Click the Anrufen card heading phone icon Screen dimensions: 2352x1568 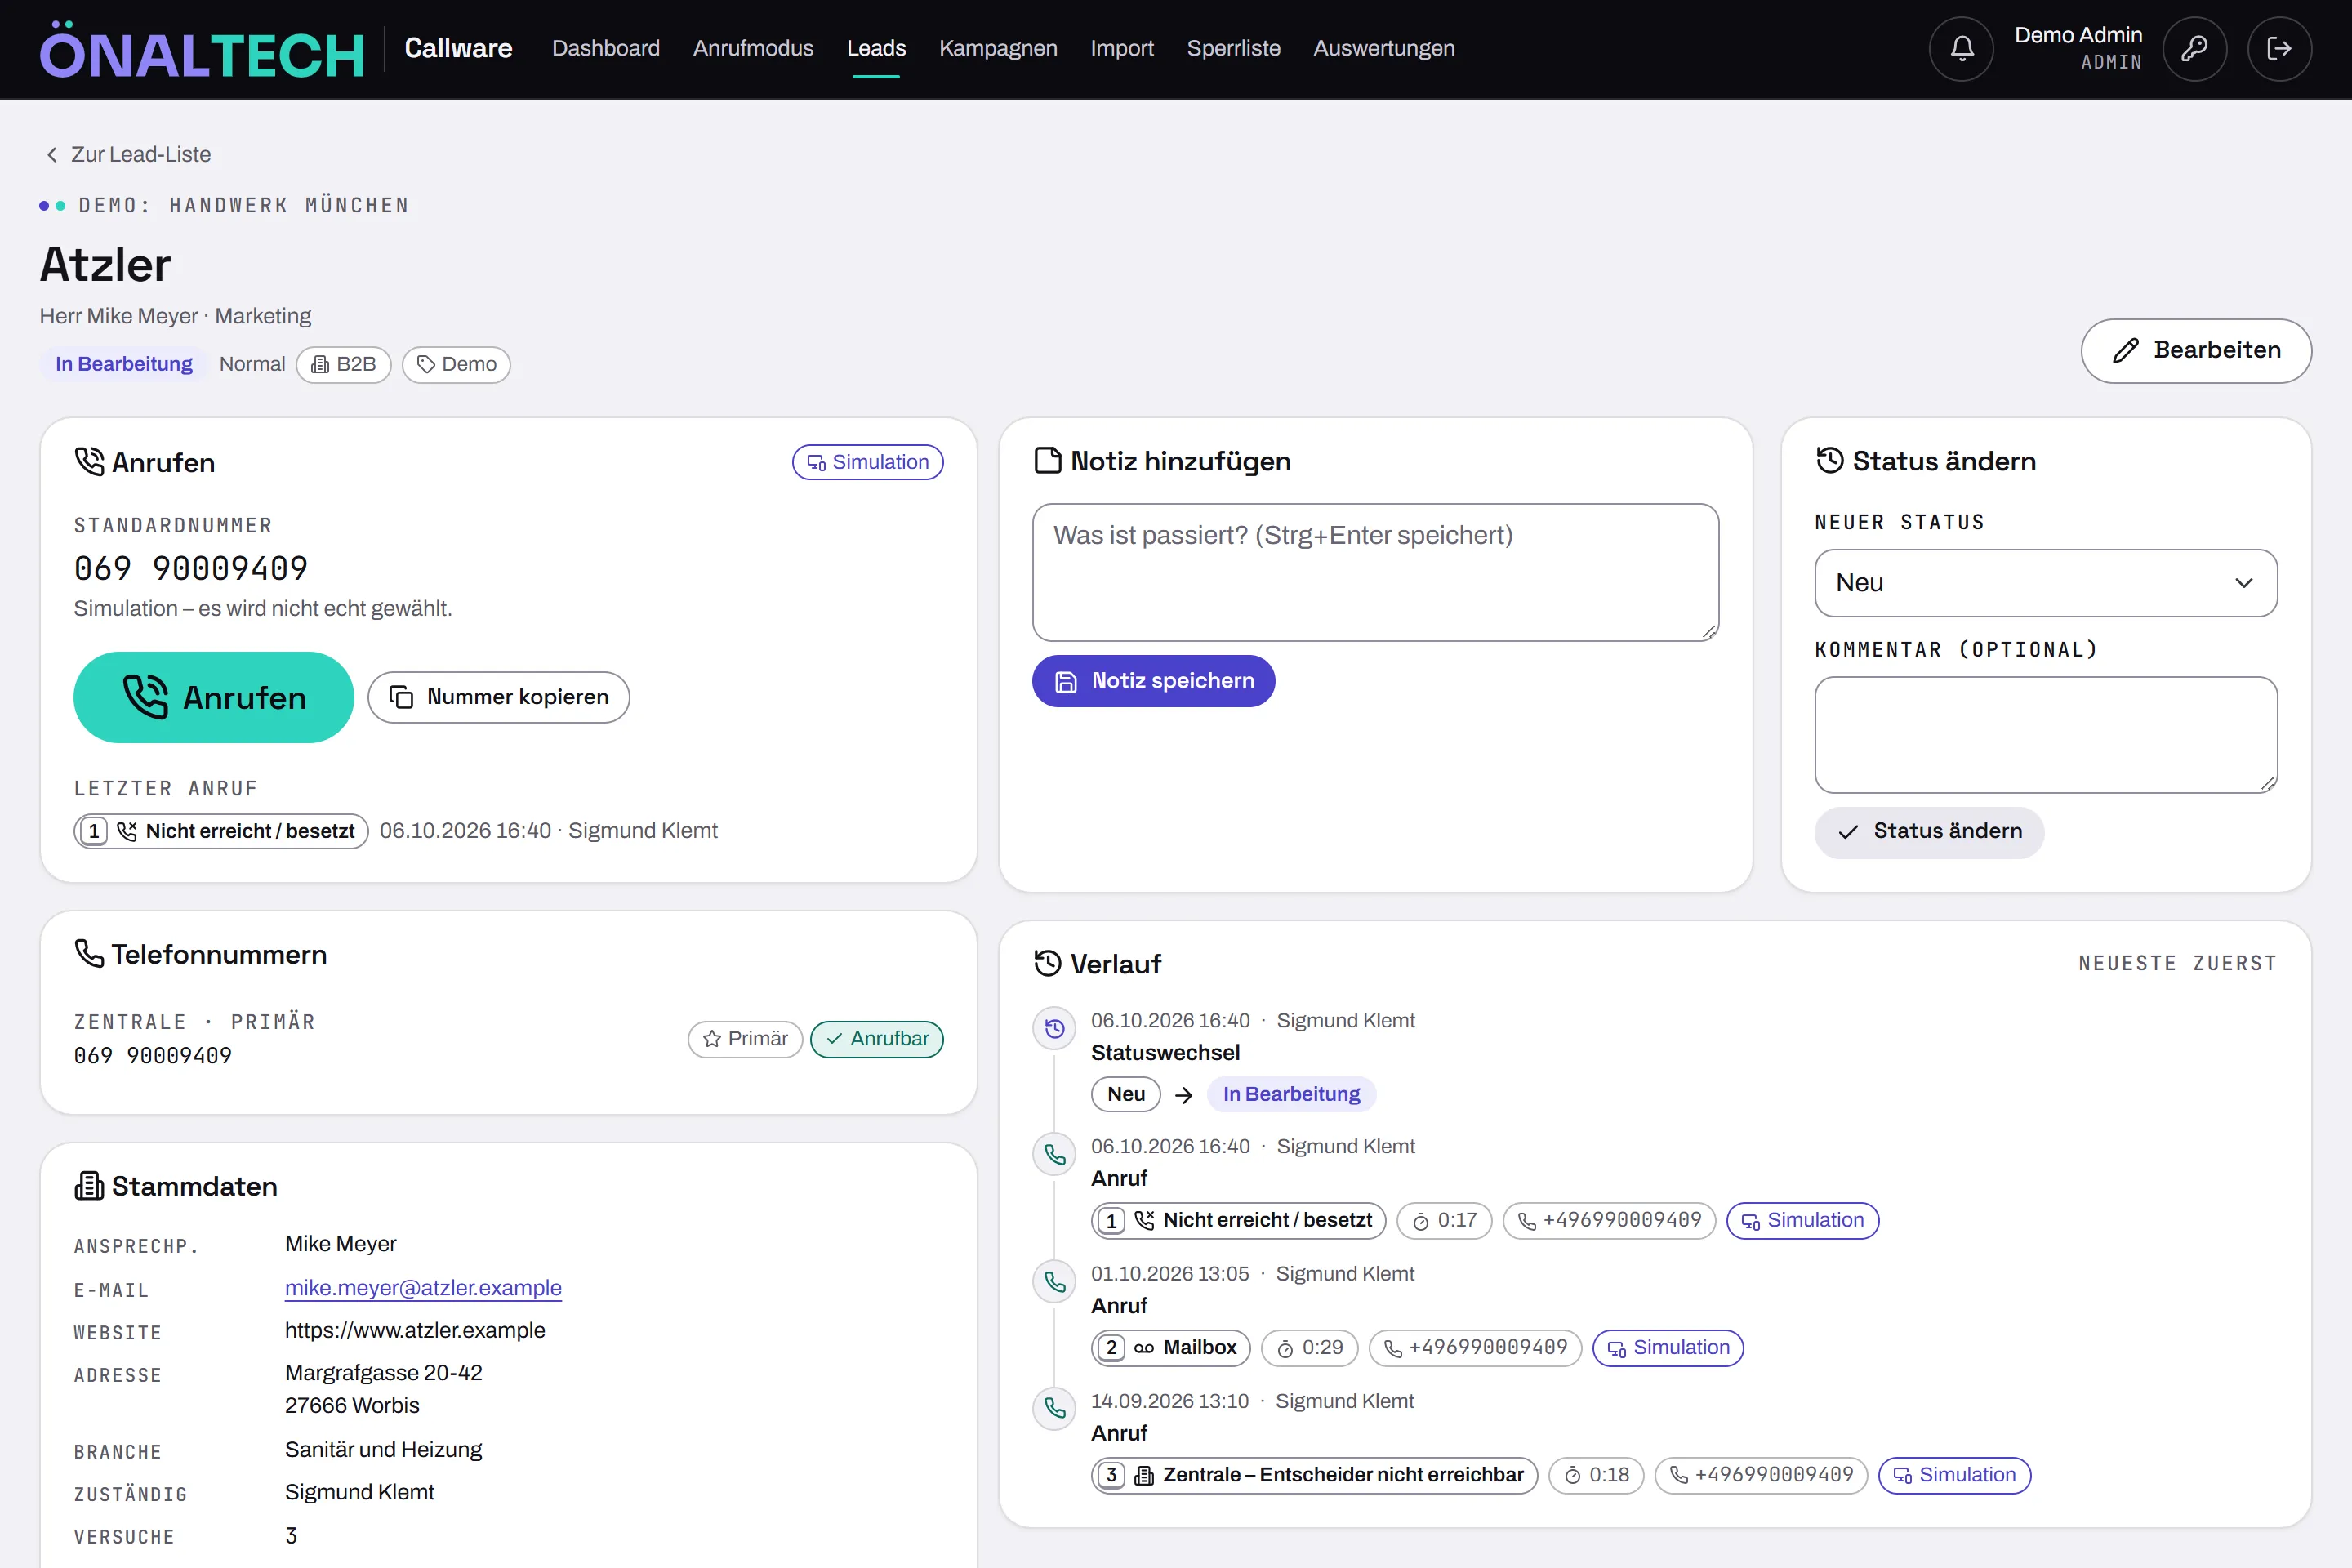(89, 462)
